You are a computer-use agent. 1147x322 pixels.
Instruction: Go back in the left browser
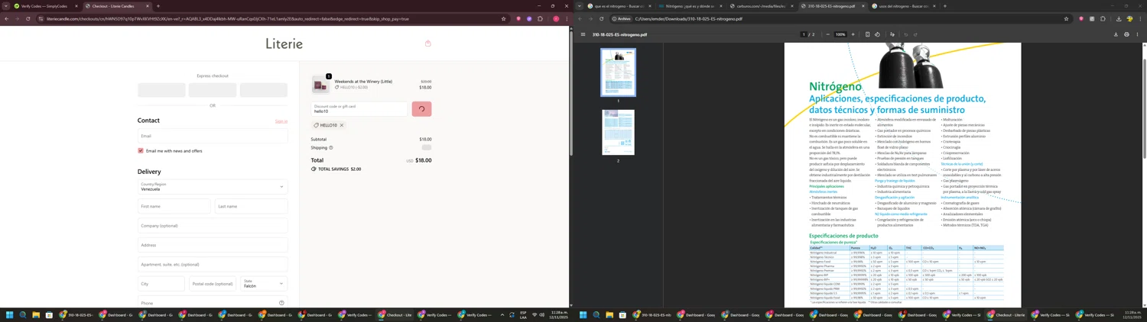7,19
